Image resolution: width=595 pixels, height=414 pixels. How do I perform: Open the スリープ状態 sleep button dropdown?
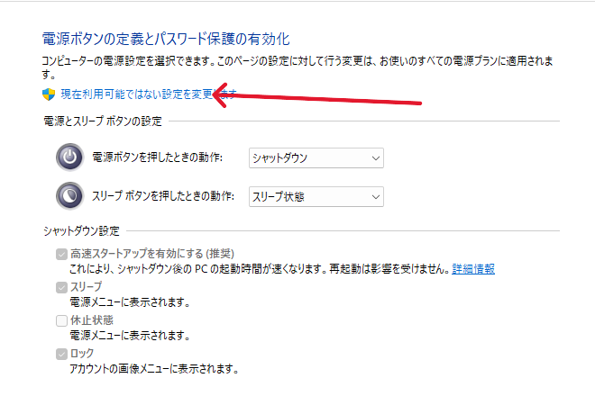(316, 196)
